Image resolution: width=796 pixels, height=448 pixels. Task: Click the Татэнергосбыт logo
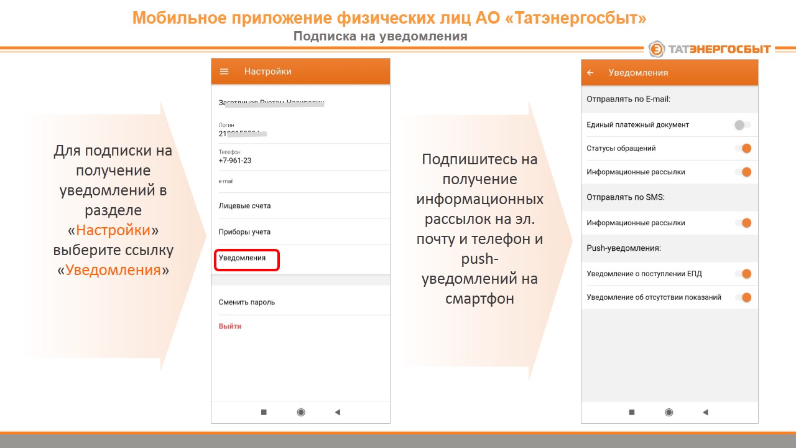point(710,49)
